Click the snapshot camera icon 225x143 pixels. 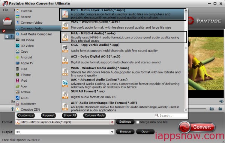[211, 109]
